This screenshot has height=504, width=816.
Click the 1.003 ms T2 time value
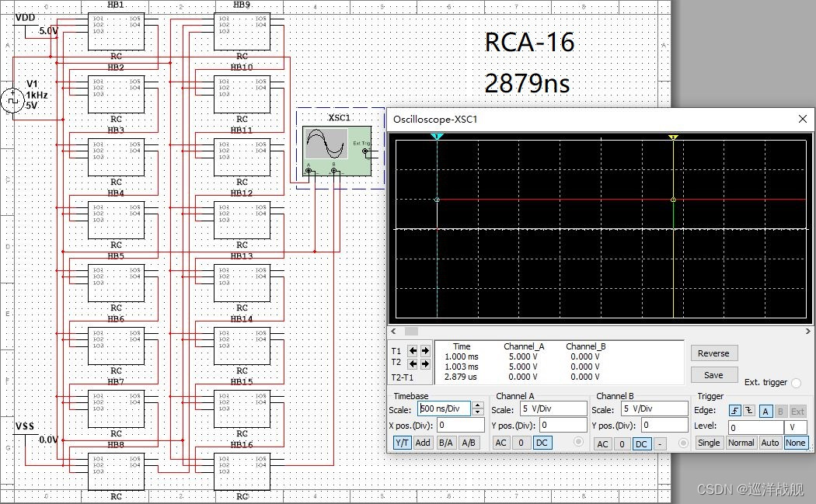[461, 367]
